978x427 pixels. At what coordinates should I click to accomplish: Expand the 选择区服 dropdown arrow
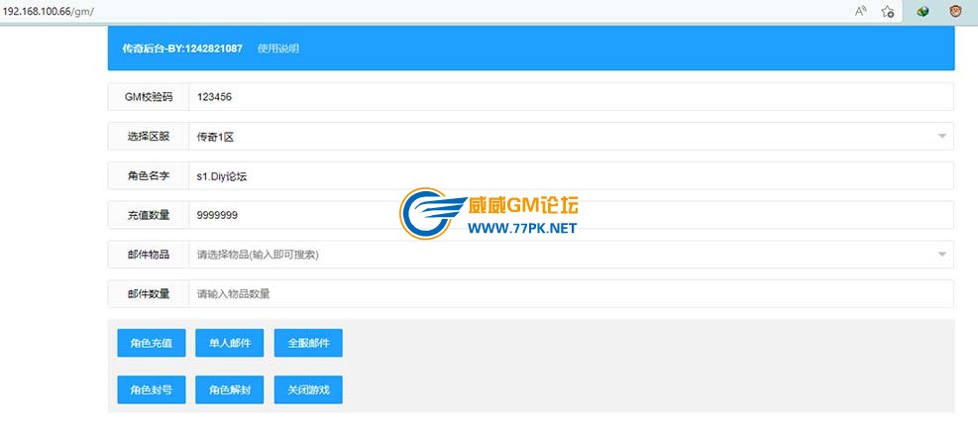pos(941,136)
